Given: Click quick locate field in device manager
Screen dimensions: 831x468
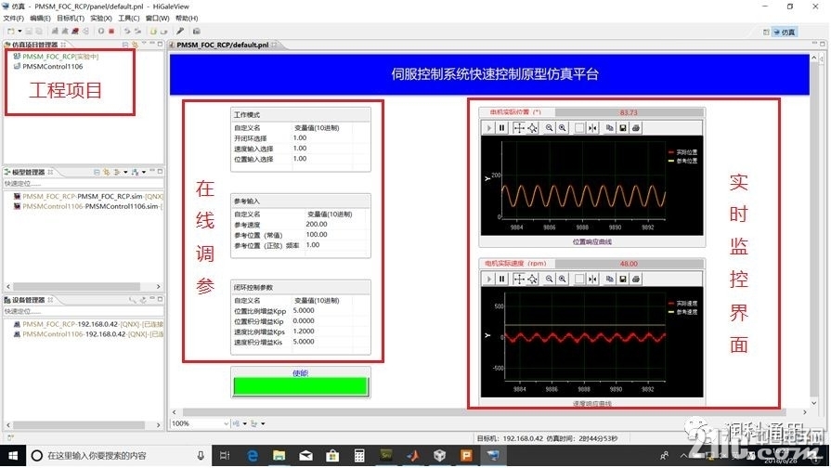Looking at the screenshot, I should point(83,311).
